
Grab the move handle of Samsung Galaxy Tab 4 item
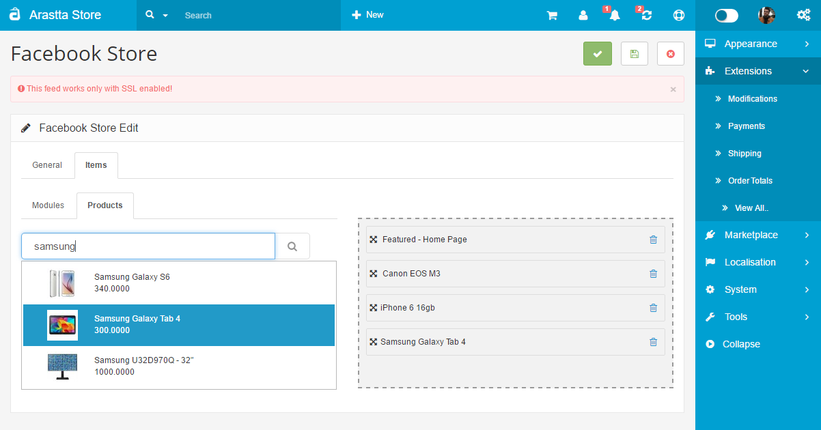click(x=374, y=342)
